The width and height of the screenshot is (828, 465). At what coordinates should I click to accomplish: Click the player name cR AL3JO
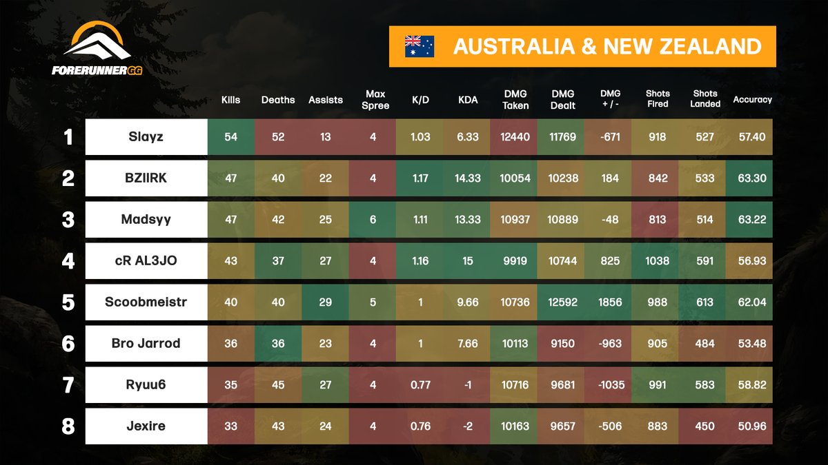tap(145, 260)
